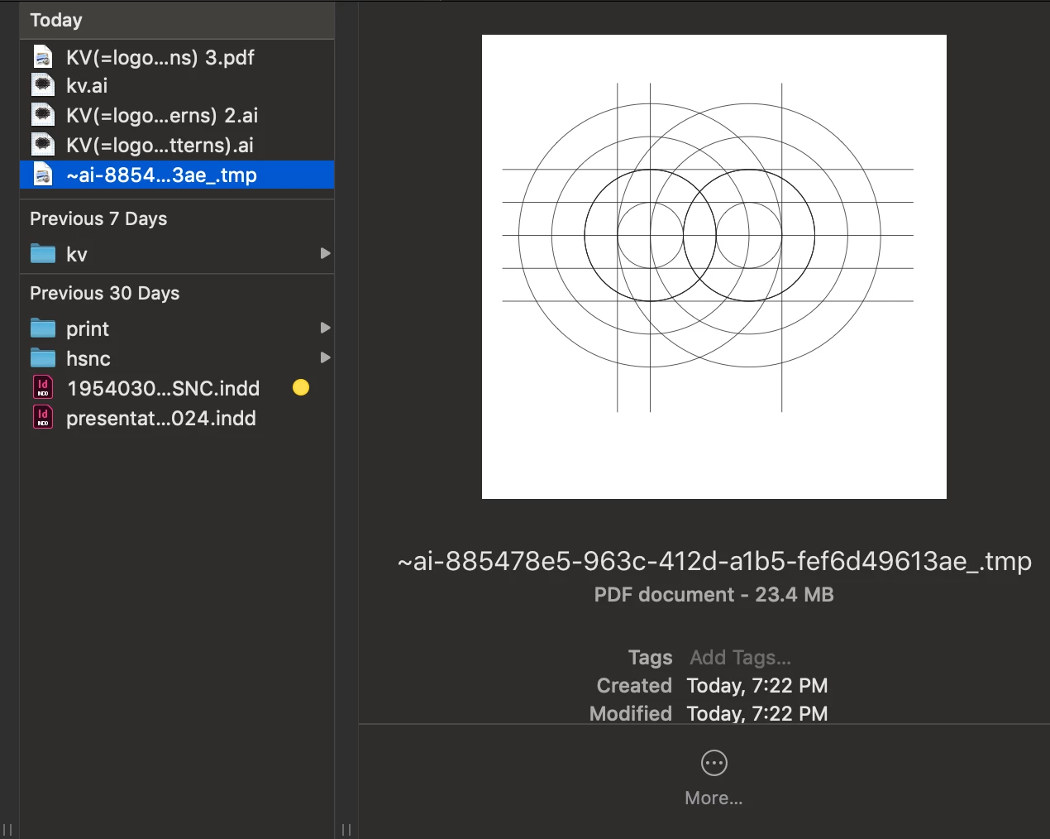Image resolution: width=1050 pixels, height=839 pixels.
Task: Click the hsnc folder icon
Action: (43, 358)
